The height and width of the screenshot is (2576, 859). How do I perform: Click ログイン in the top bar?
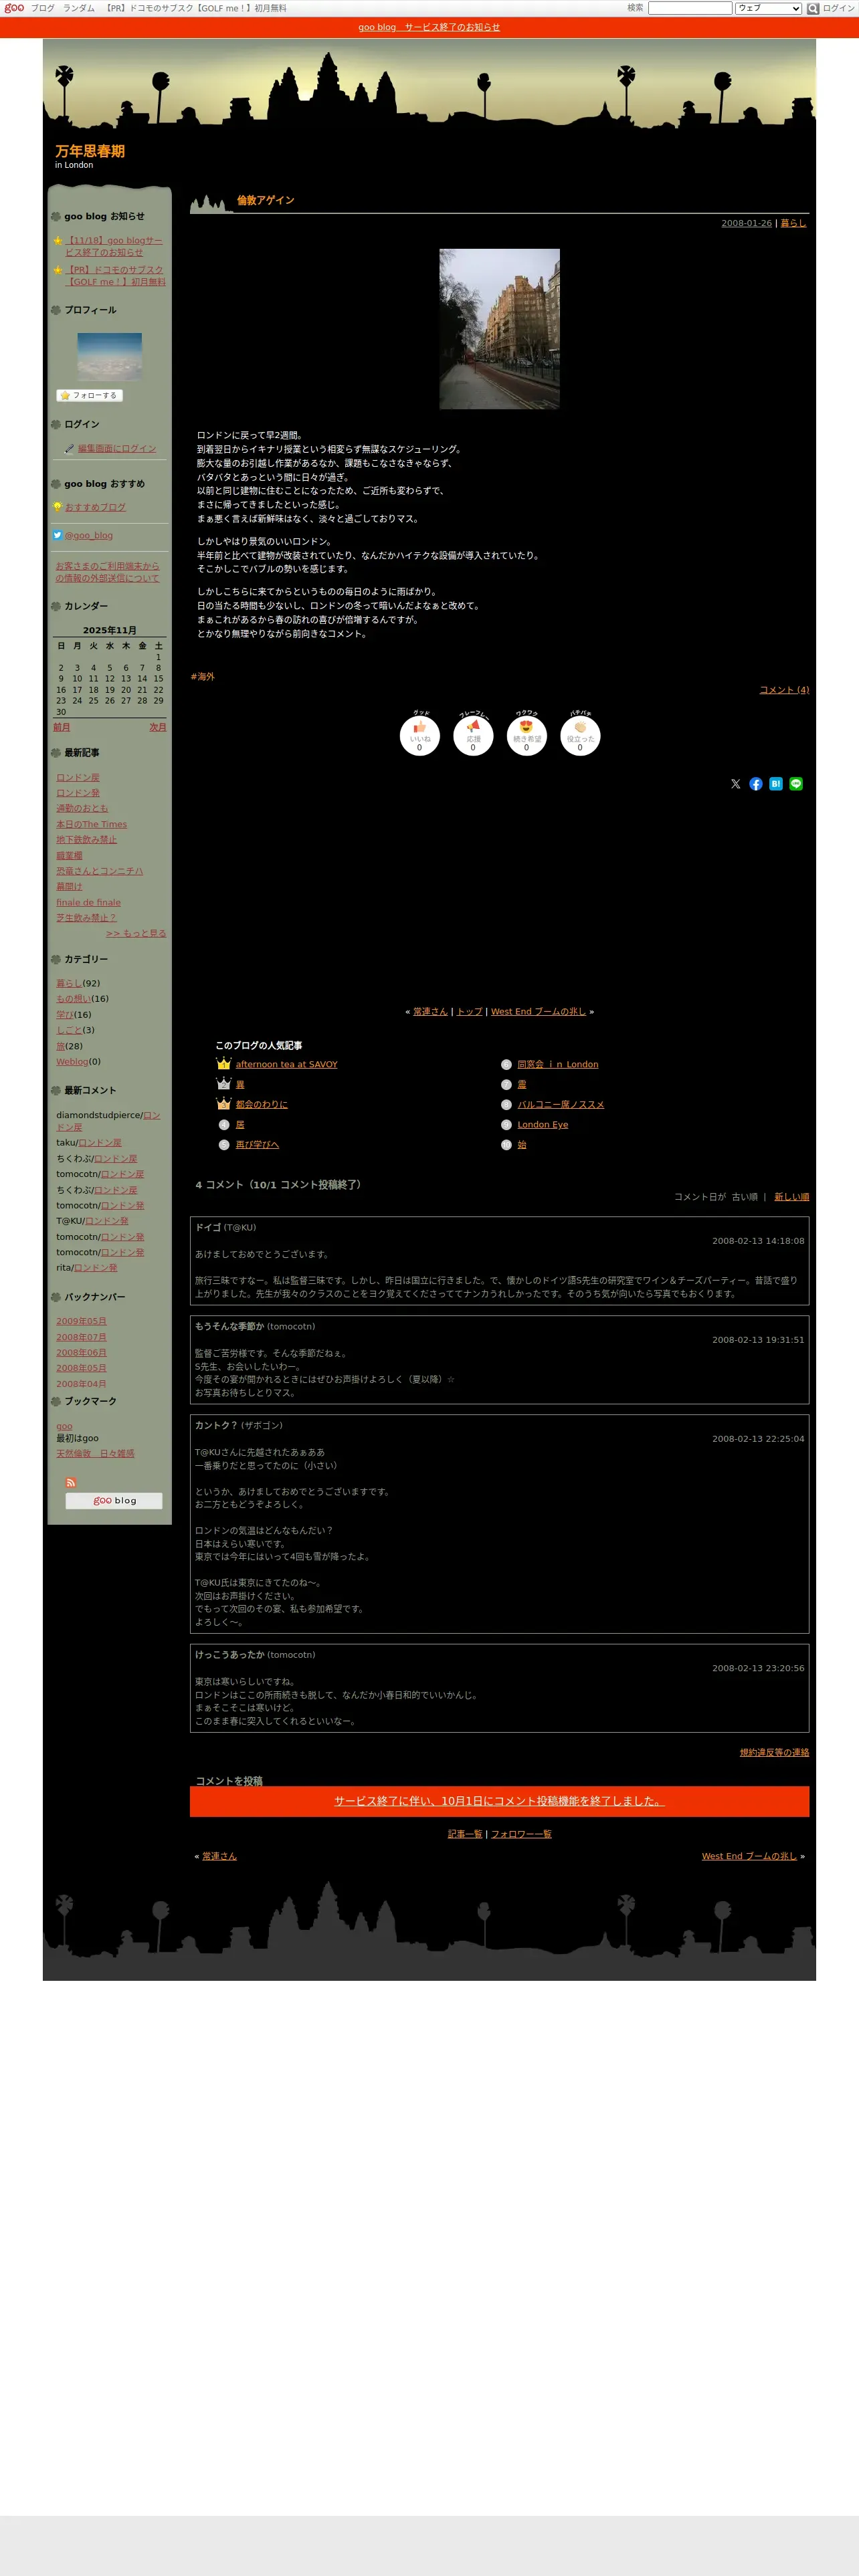click(x=838, y=8)
